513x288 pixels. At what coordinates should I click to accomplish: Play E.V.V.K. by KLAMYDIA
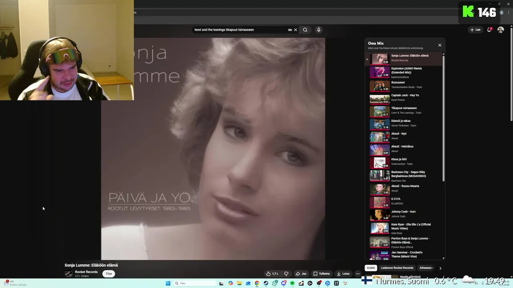[404, 202]
